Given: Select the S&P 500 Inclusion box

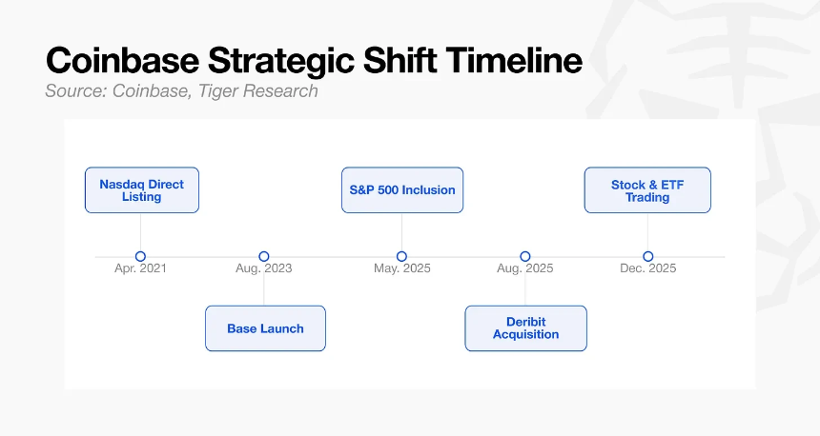Looking at the screenshot, I should click(402, 190).
